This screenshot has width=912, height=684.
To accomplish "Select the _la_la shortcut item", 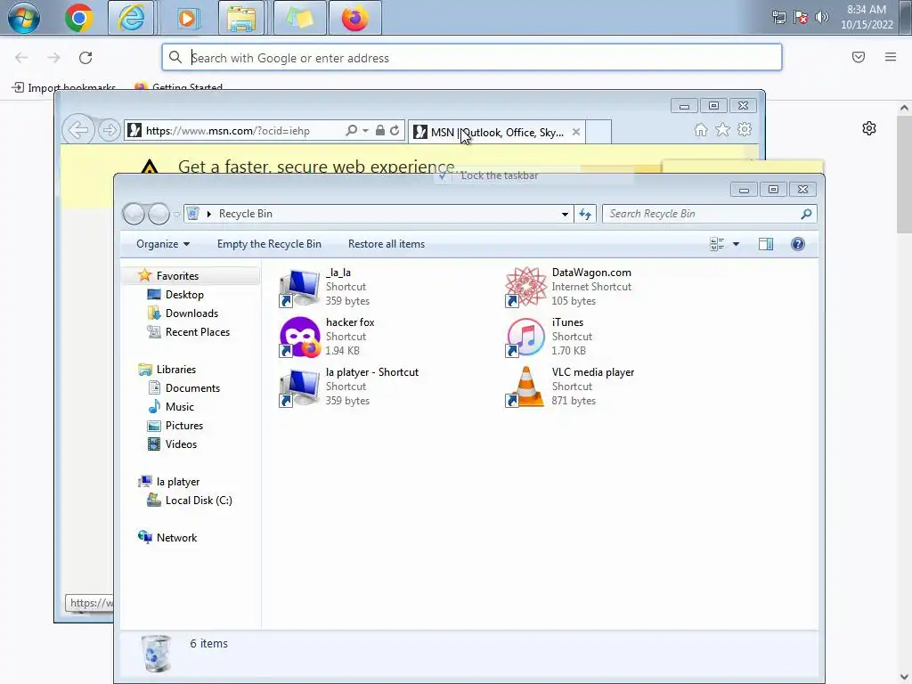I will tap(324, 286).
